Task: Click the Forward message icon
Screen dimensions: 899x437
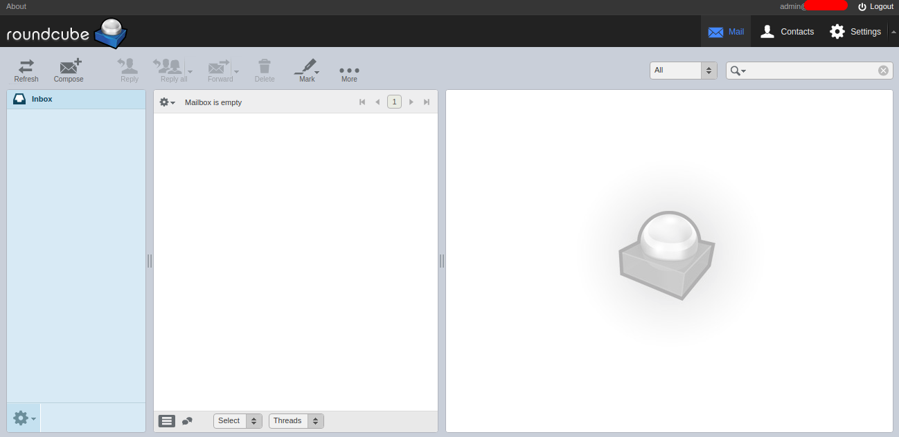Action: click(219, 66)
